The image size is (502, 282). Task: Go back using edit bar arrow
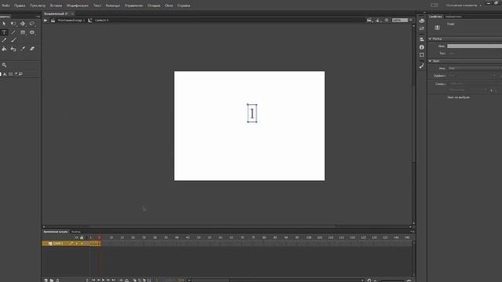click(x=45, y=20)
